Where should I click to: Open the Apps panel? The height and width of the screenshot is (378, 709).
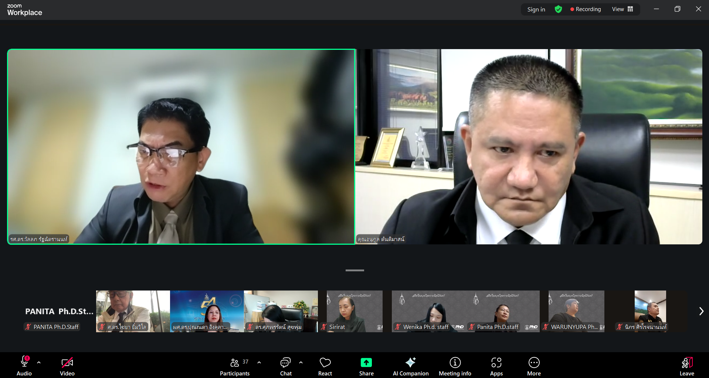[496, 366]
